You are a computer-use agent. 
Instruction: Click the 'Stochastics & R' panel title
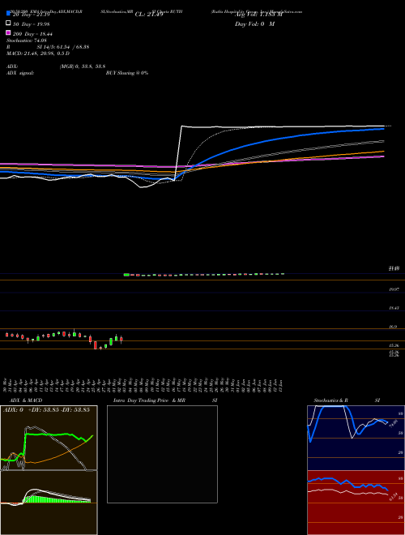pos(330,400)
